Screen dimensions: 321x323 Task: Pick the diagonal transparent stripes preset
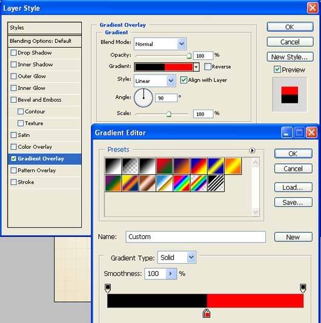click(216, 183)
